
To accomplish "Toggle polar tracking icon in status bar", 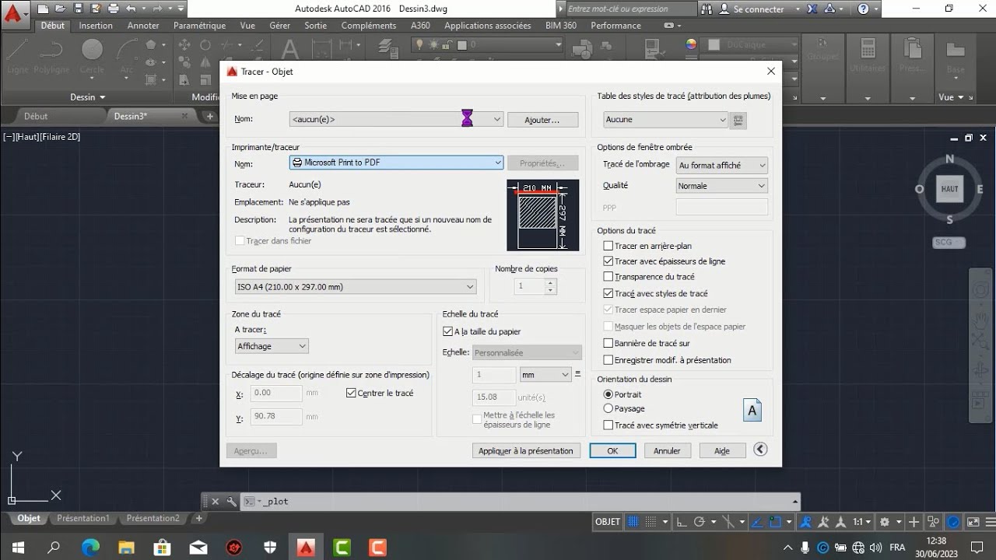I will point(699,522).
